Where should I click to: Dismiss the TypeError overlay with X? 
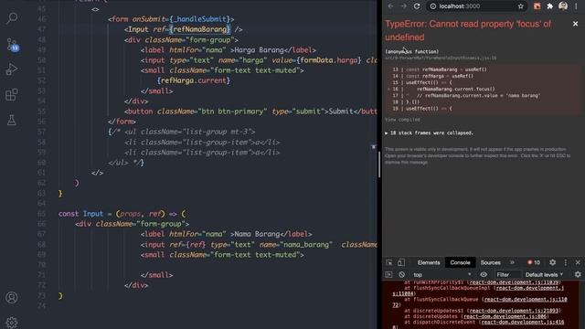pos(575,24)
